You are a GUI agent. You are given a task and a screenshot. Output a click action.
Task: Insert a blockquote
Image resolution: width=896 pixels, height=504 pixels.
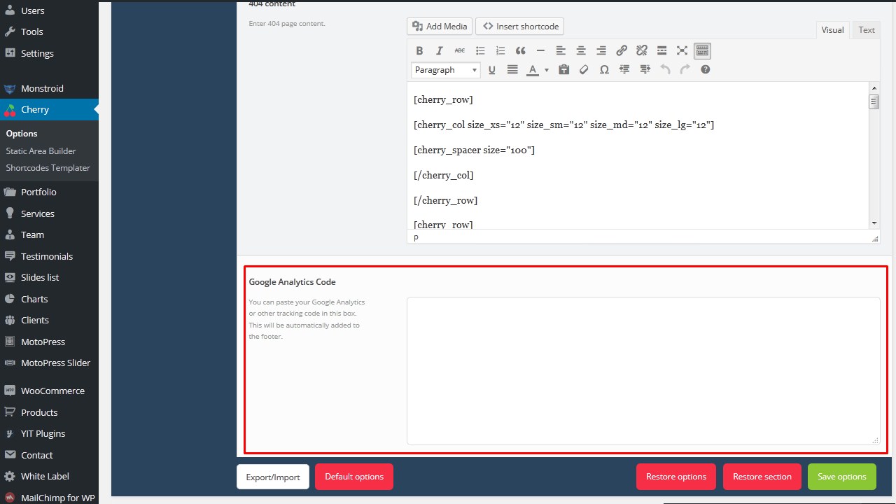pos(520,50)
